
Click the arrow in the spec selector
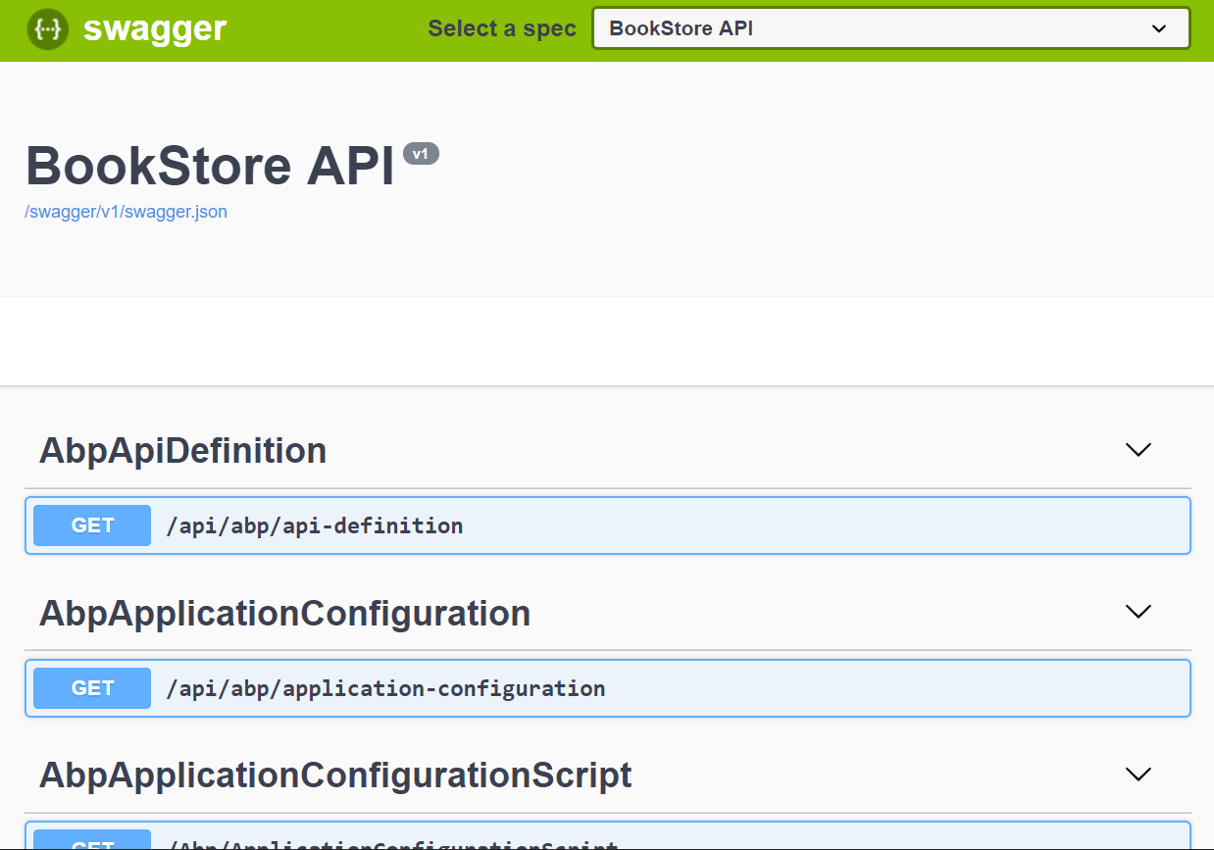(1159, 29)
